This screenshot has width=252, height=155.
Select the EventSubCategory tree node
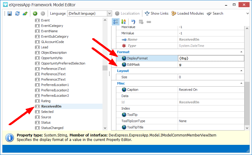(55, 36)
